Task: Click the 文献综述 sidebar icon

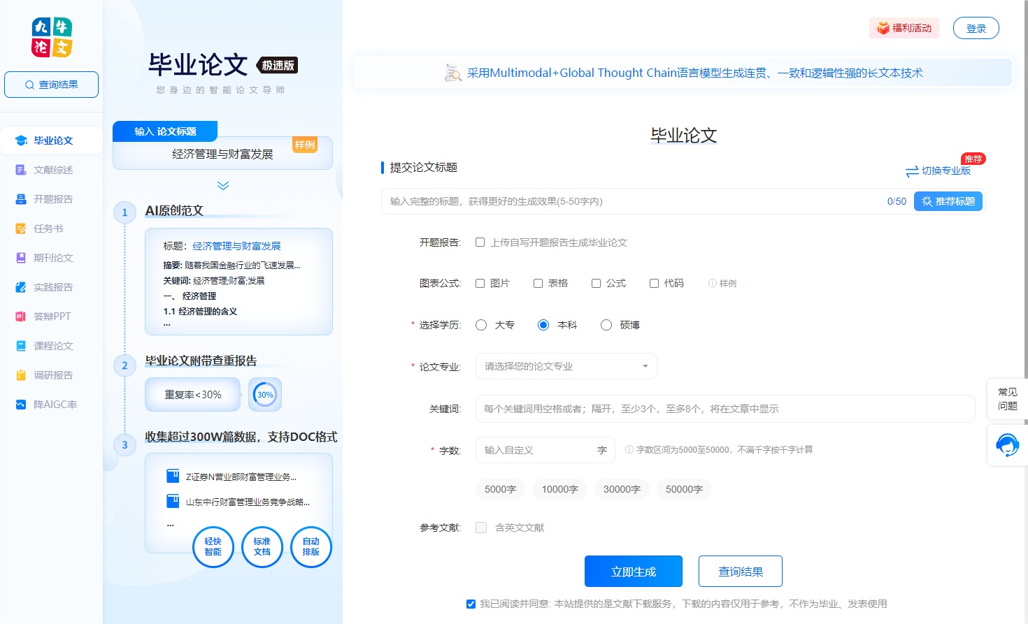Action: [21, 170]
